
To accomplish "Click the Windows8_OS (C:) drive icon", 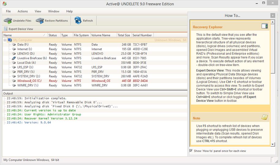I will click(x=14, y=81).
